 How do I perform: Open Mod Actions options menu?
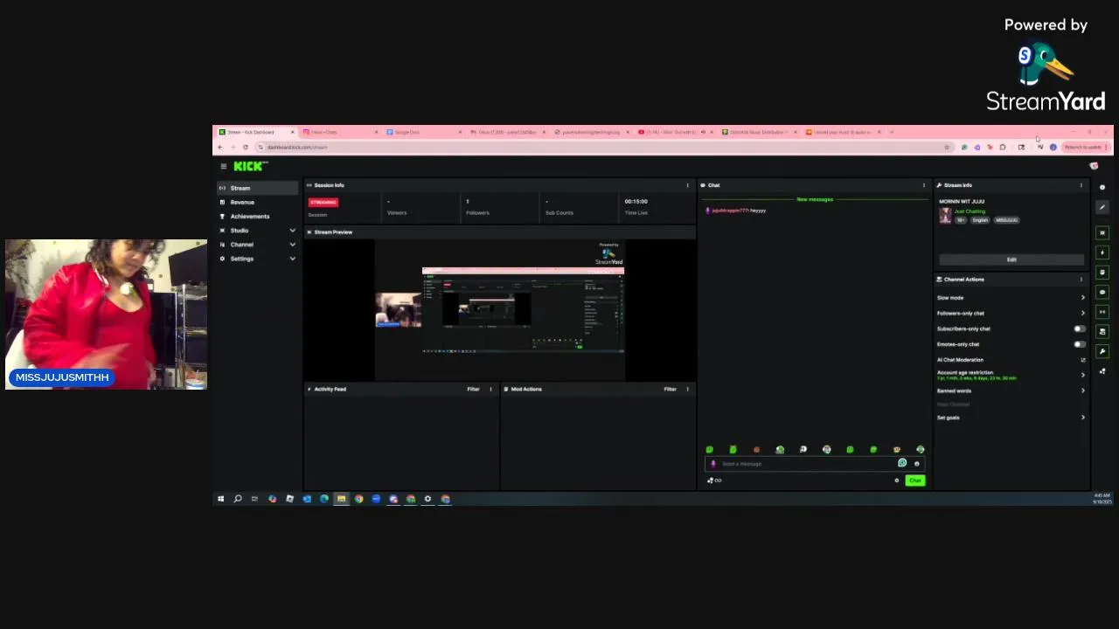click(x=687, y=389)
